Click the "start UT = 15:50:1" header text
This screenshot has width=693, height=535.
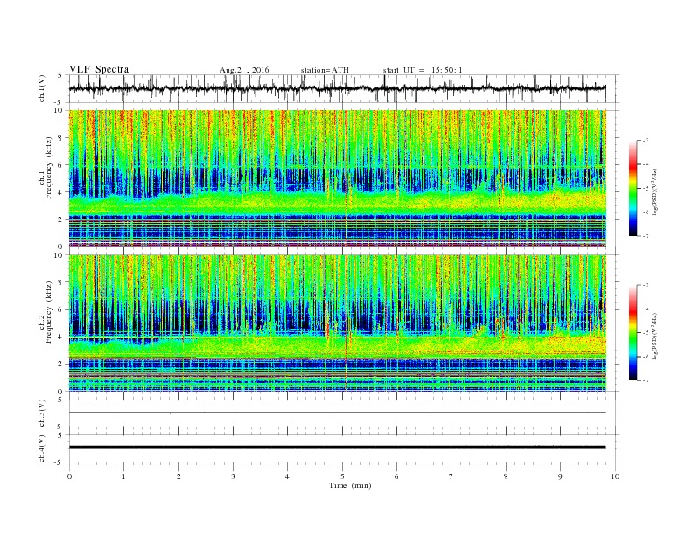tap(423, 70)
